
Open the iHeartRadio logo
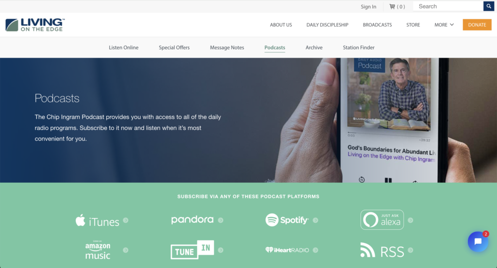pos(287,250)
